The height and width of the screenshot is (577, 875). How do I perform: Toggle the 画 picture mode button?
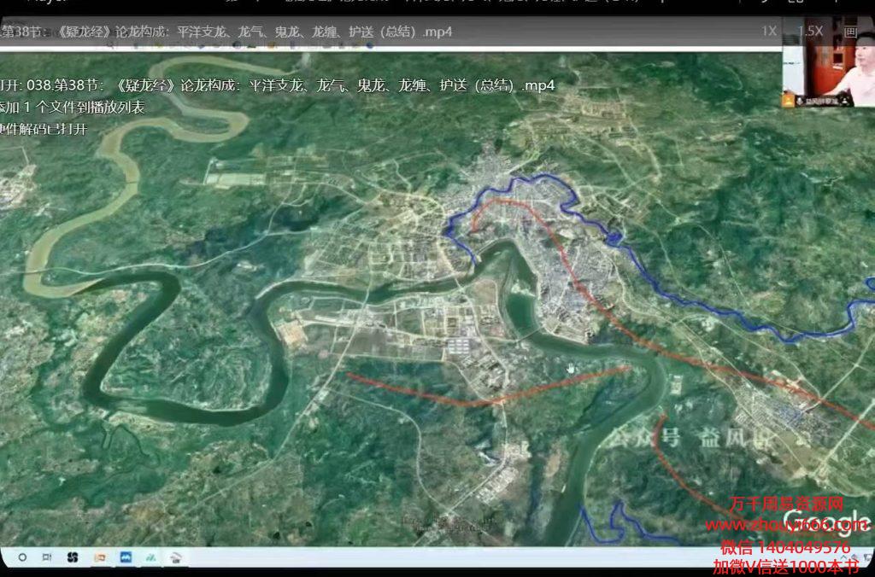click(849, 31)
